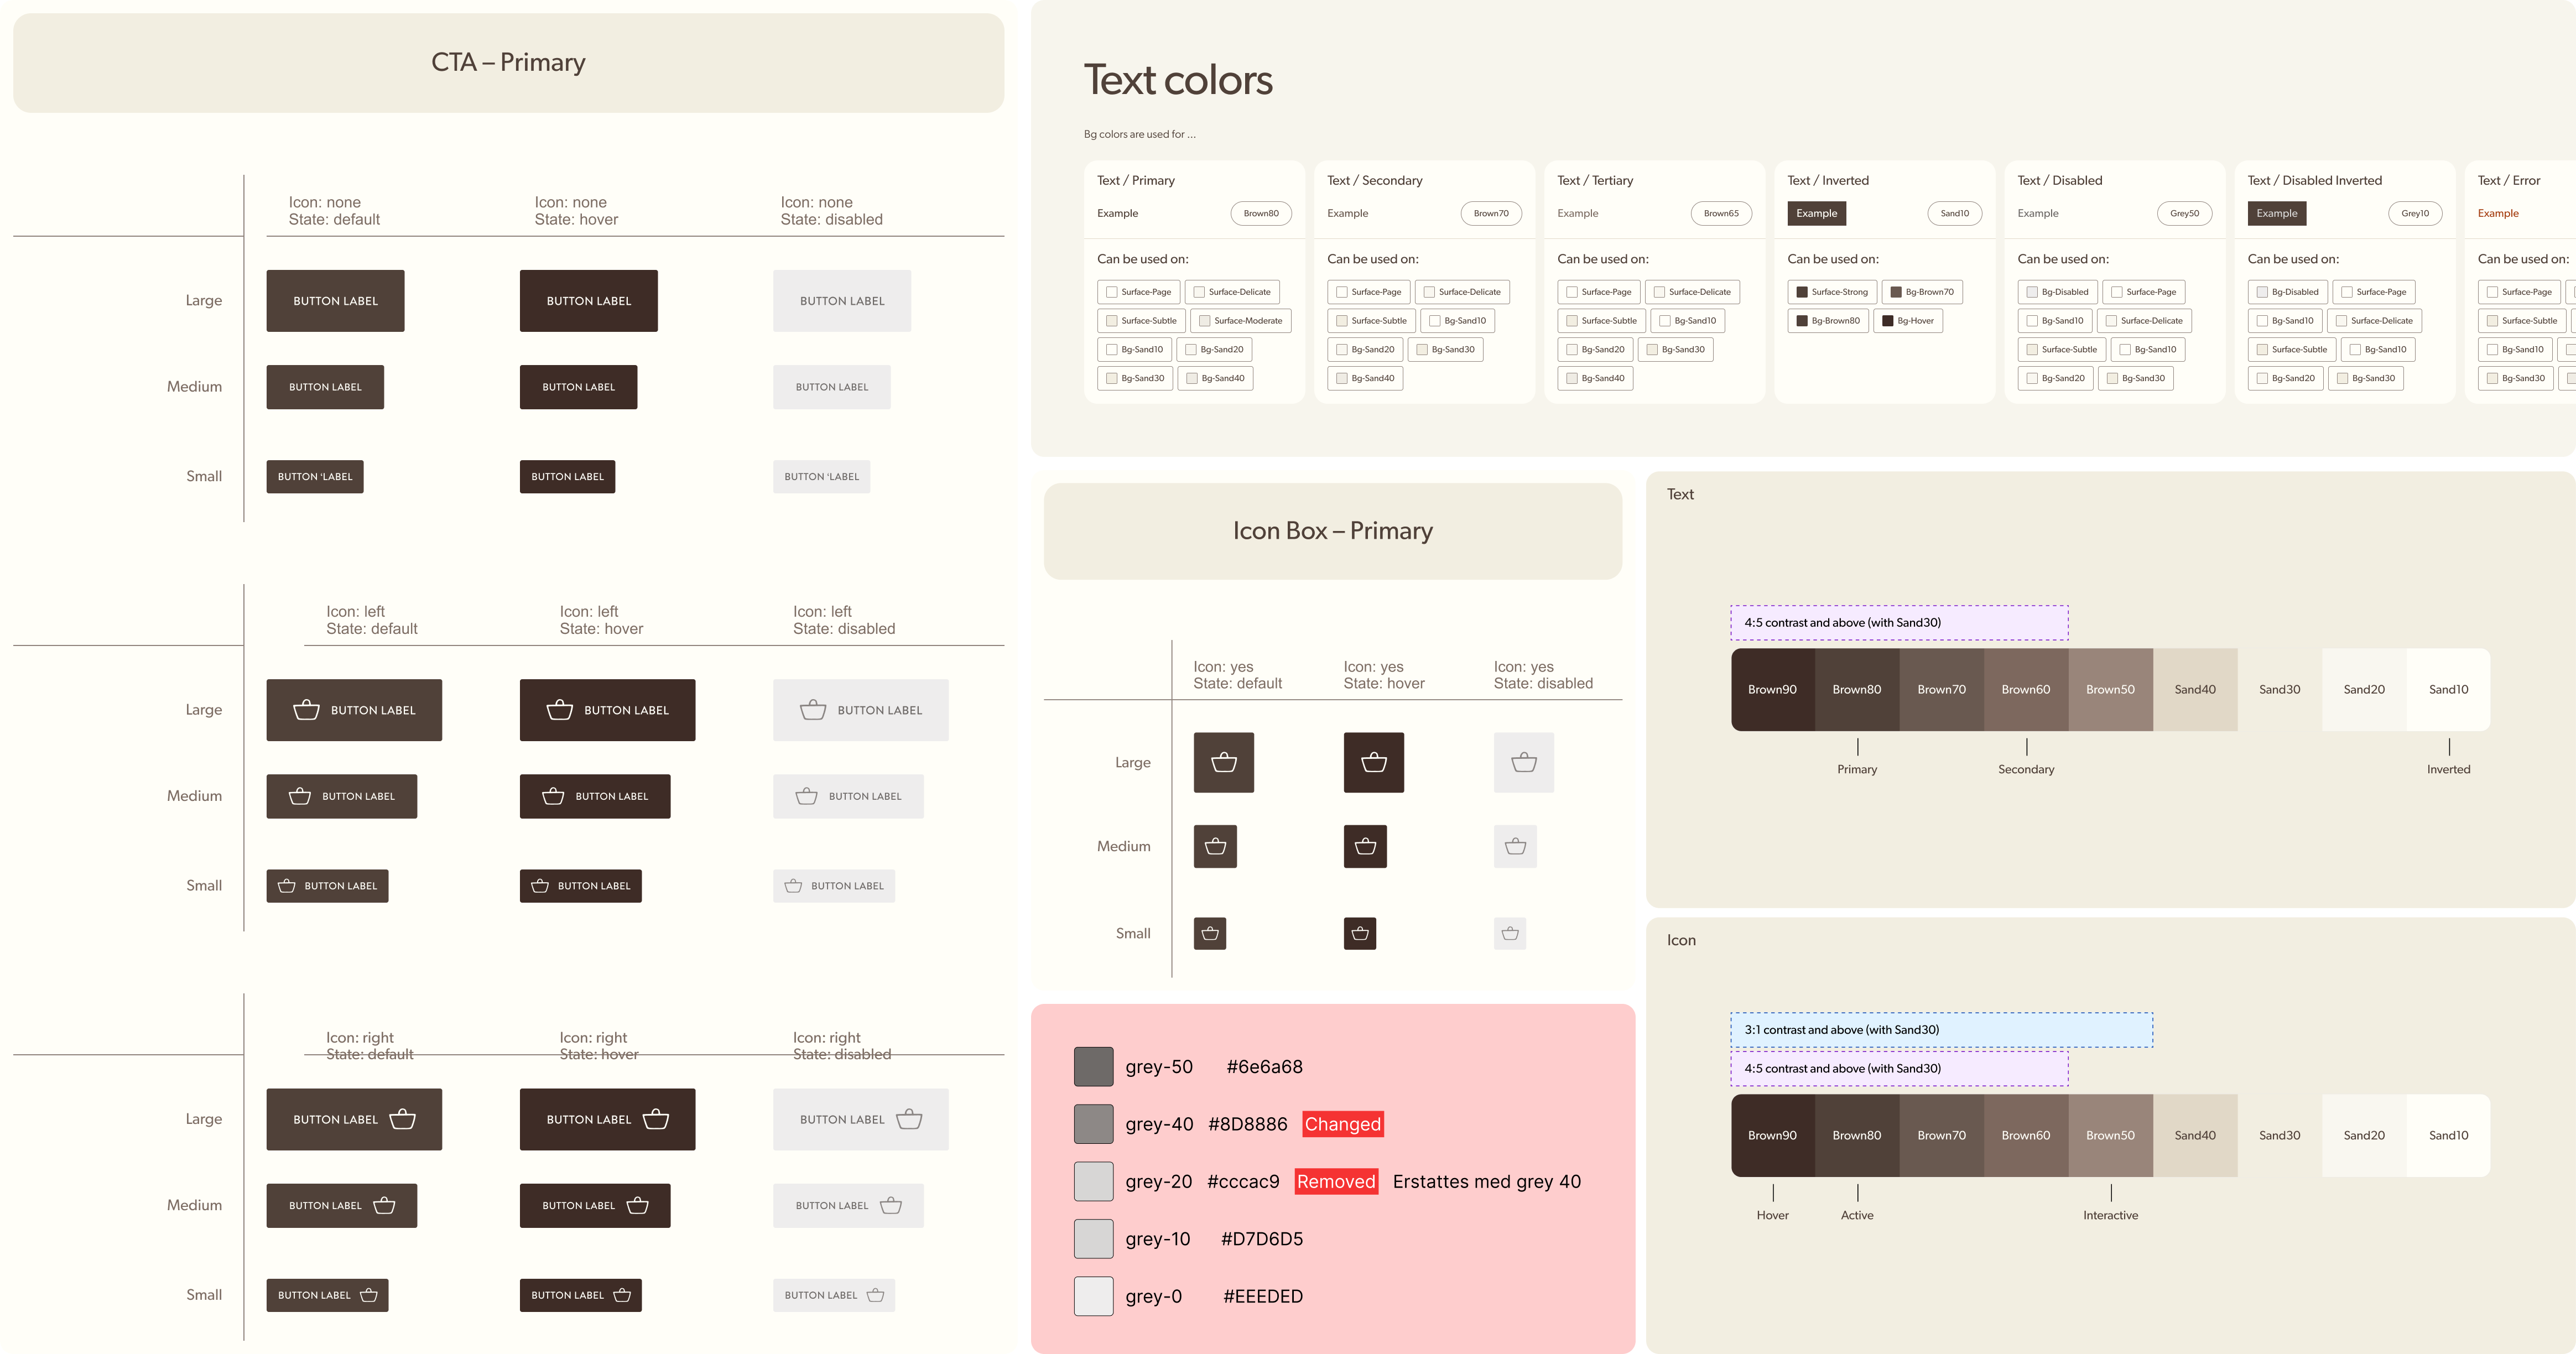2576x1354 pixels.
Task: Toggle Surface-Strong checkbox under Text / Inverted
Action: [x=1801, y=292]
